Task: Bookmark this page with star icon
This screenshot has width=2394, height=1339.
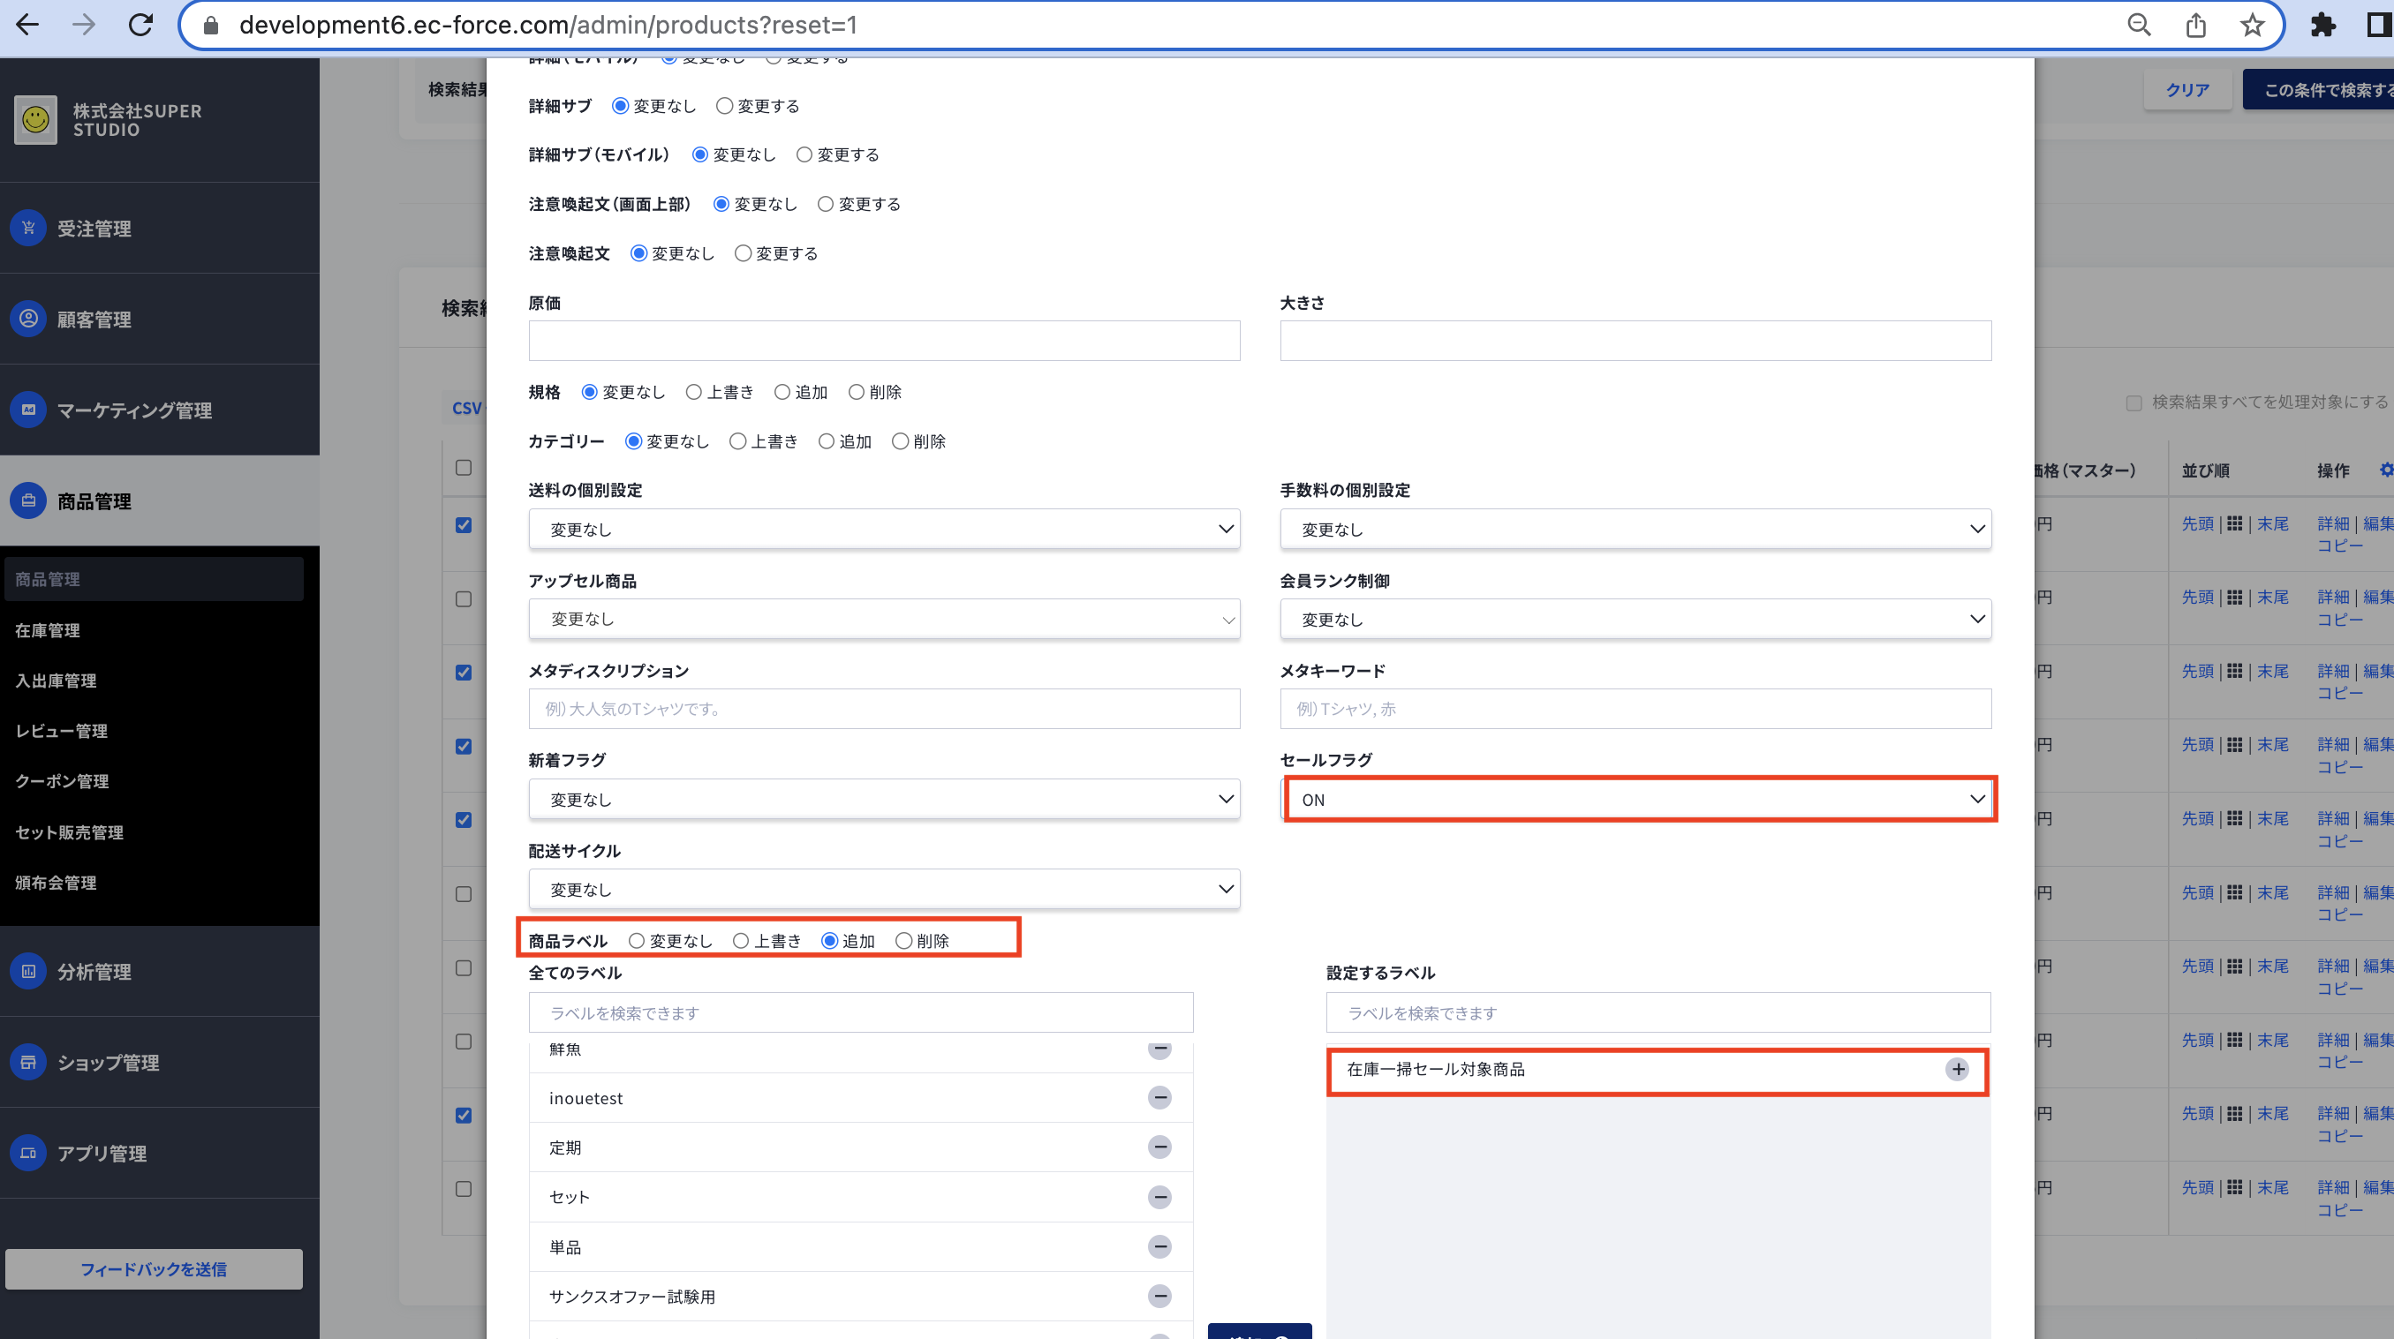Action: 2252,25
